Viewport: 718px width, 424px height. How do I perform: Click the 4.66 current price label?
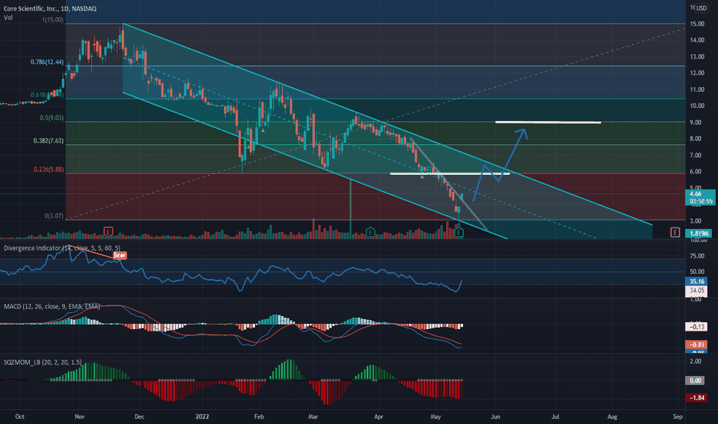tap(700, 197)
